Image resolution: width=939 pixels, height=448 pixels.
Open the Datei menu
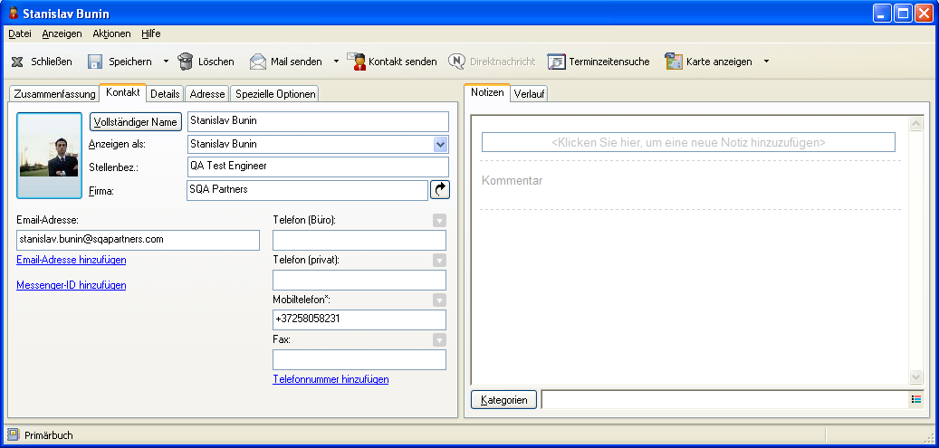pyautogui.click(x=20, y=33)
